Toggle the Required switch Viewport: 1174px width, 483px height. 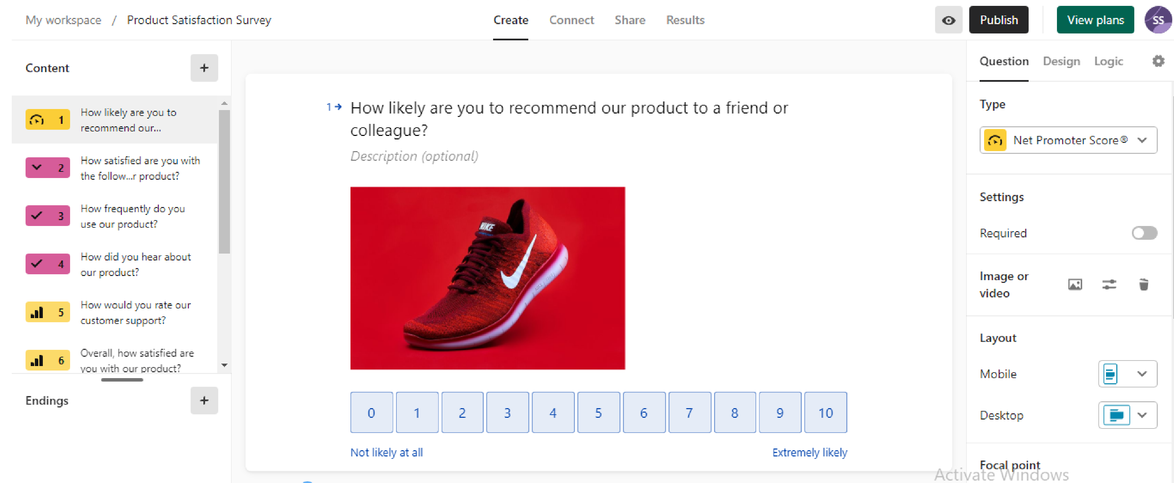tap(1144, 233)
